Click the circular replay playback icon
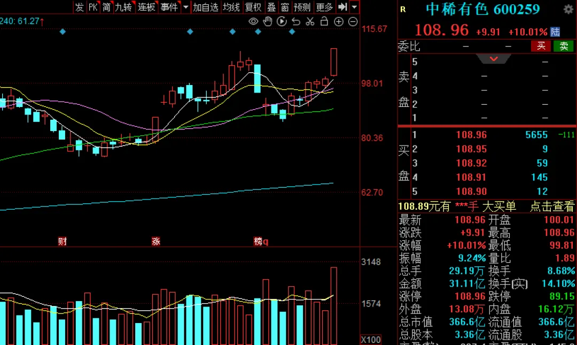Image resolution: width=577 pixels, height=345 pixels. pyautogui.click(x=282, y=21)
